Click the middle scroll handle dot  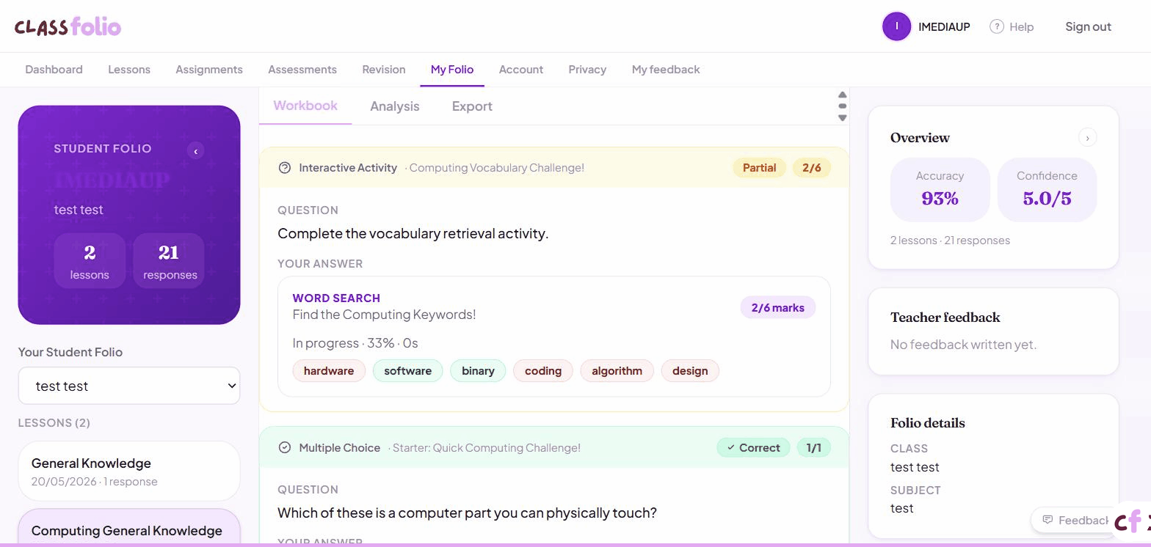point(843,106)
